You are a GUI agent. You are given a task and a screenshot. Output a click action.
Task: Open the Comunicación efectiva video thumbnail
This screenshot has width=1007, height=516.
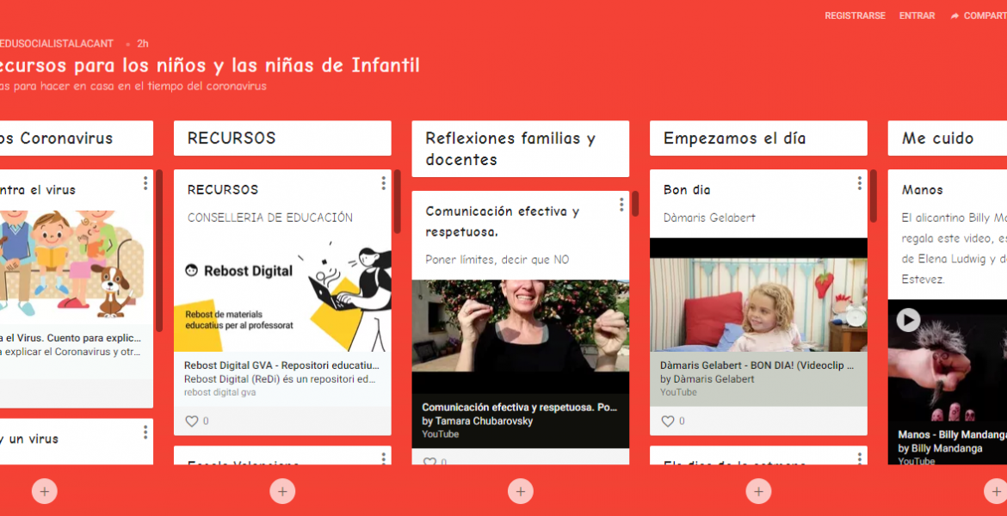click(520, 337)
